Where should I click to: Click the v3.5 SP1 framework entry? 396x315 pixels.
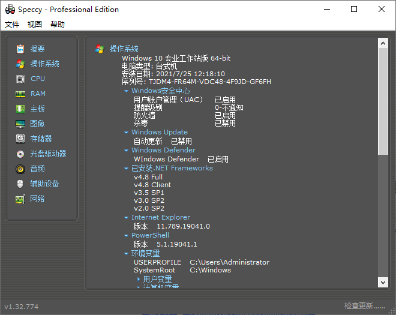(149, 193)
